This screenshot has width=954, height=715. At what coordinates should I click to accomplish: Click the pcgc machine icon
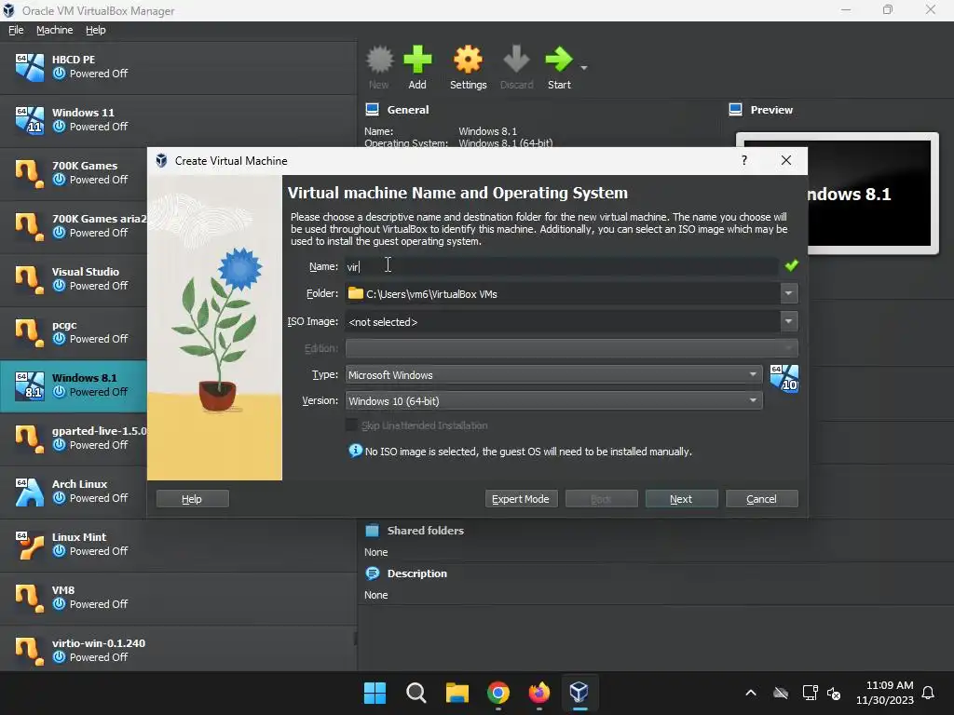[x=30, y=332]
